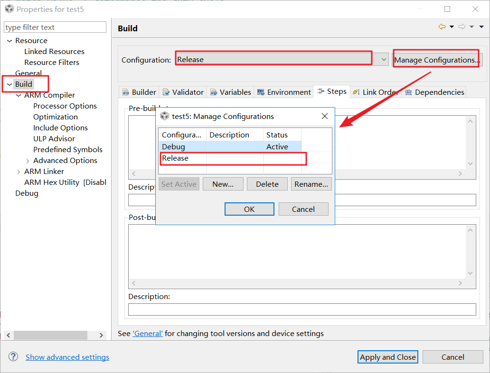This screenshot has height=373, width=490.
Task: Click the left tree's scroll-left arrow
Action: click(x=9, y=335)
